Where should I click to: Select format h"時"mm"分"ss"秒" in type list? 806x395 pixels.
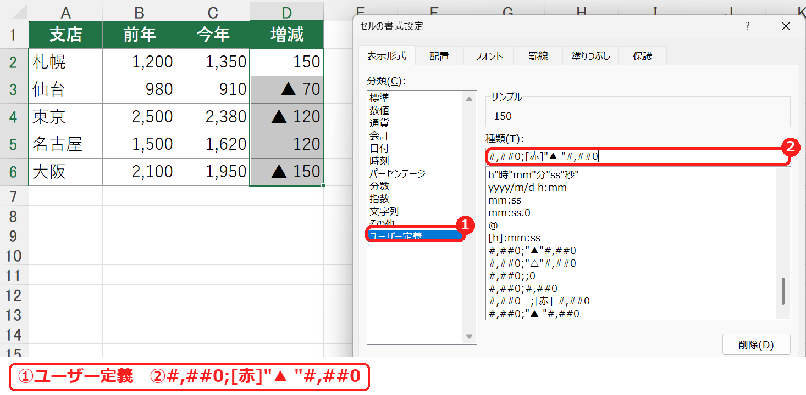coord(533,175)
